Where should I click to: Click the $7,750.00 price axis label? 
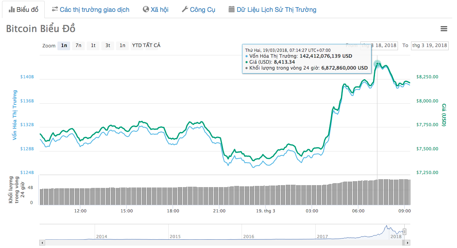(x=427, y=125)
